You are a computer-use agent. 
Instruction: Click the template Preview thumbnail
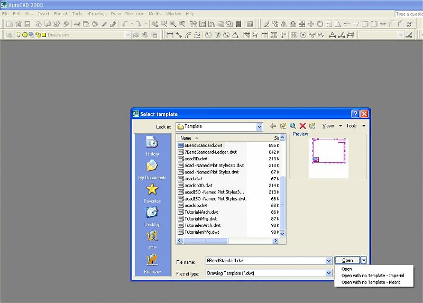click(328, 158)
